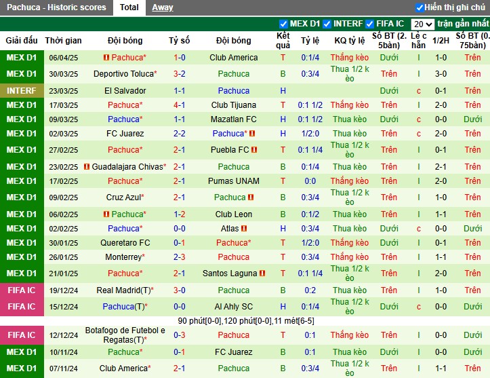The height and width of the screenshot is (378, 490).
Task: Open the Cruz Azul team link
Action: (x=123, y=197)
